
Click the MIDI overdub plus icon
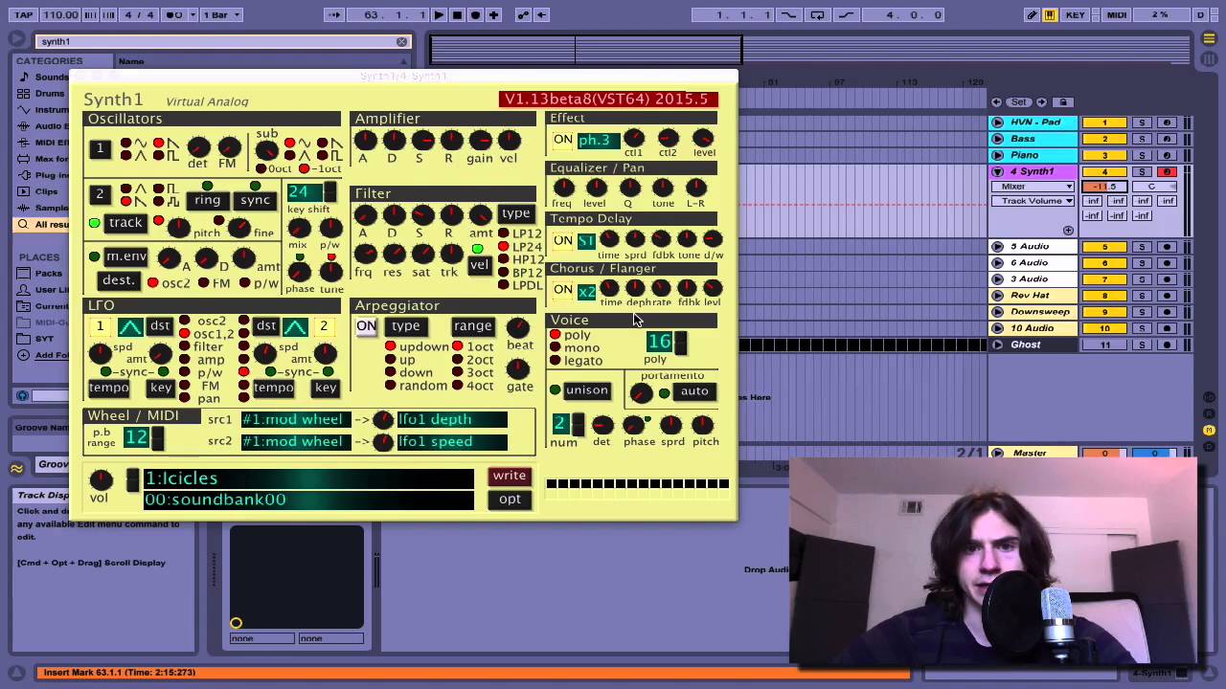[x=493, y=14]
